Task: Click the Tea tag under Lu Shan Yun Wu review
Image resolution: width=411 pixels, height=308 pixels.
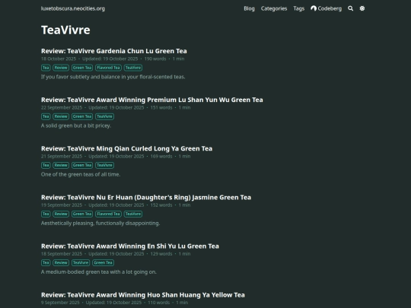Action: pyautogui.click(x=46, y=116)
